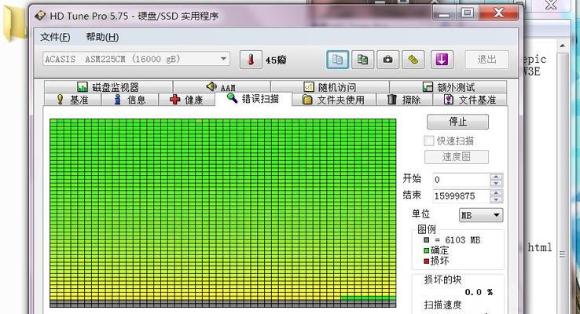The height and width of the screenshot is (314, 580).
Task: Click the 结束 end value field 15999875
Action: pyautogui.click(x=461, y=195)
